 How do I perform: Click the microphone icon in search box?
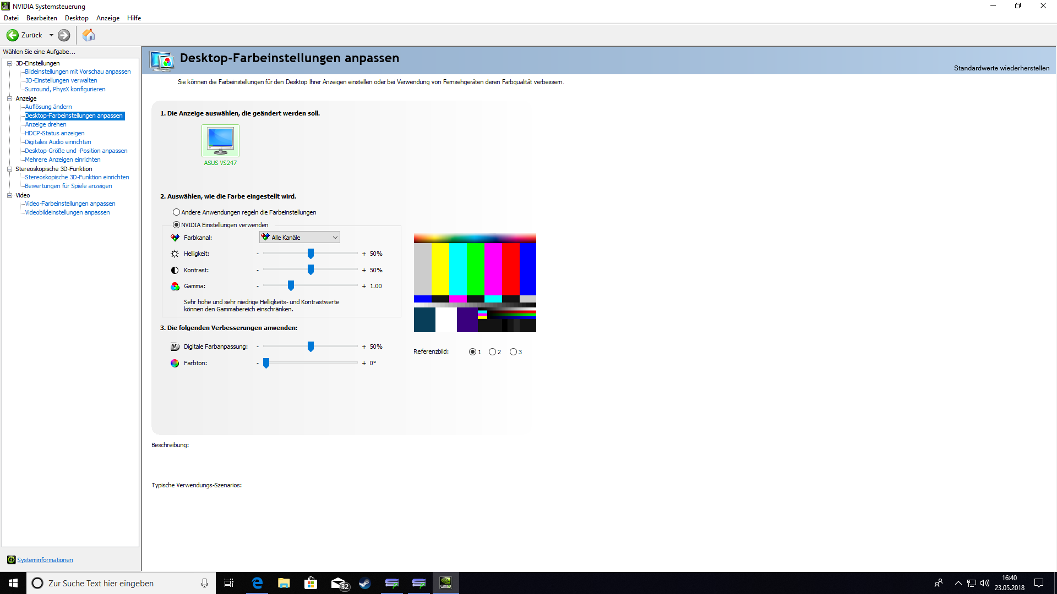tap(204, 583)
